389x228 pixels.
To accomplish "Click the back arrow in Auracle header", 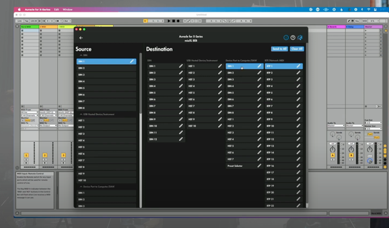I will (x=81, y=38).
